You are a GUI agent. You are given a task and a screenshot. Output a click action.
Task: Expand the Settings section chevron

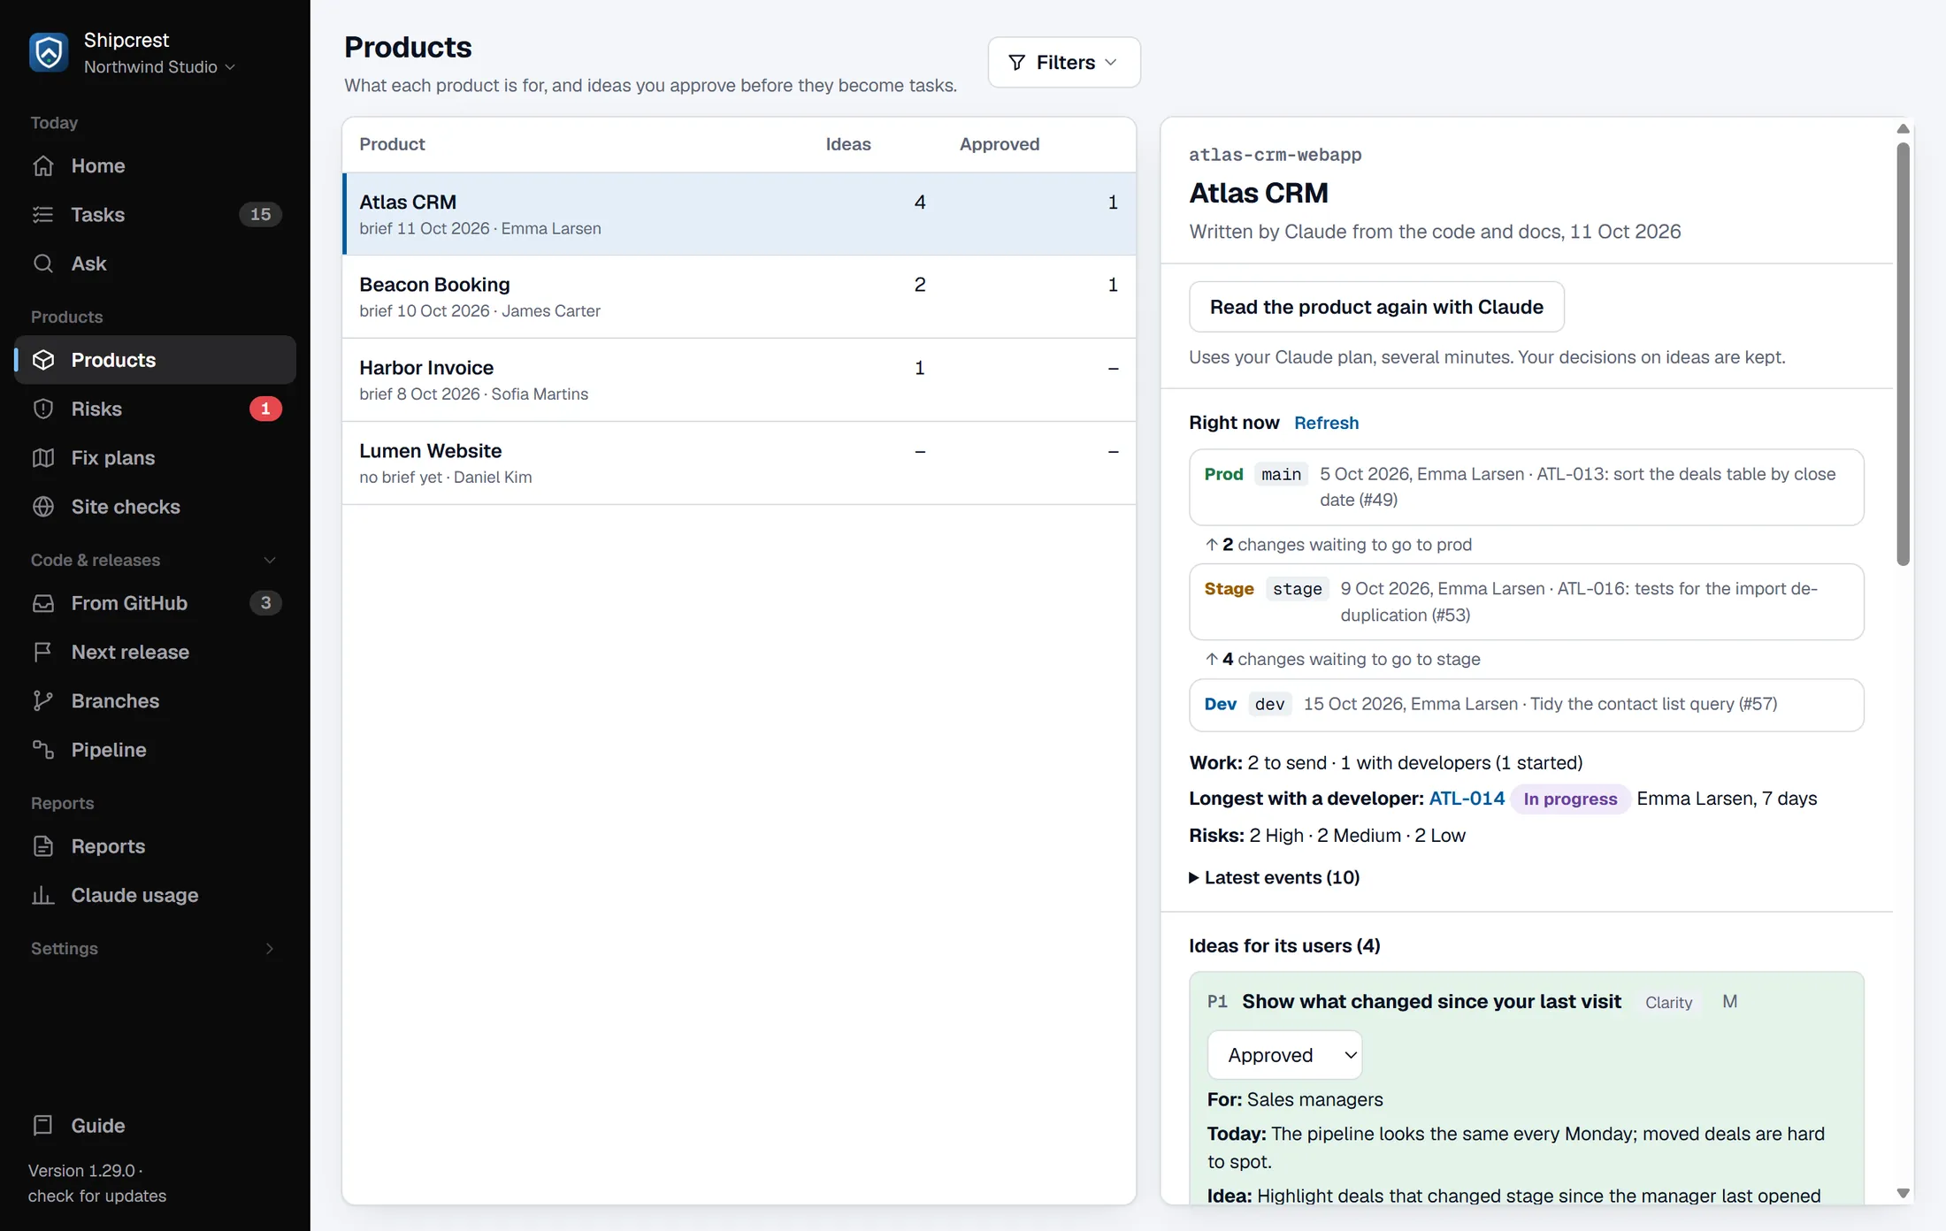[x=270, y=948]
